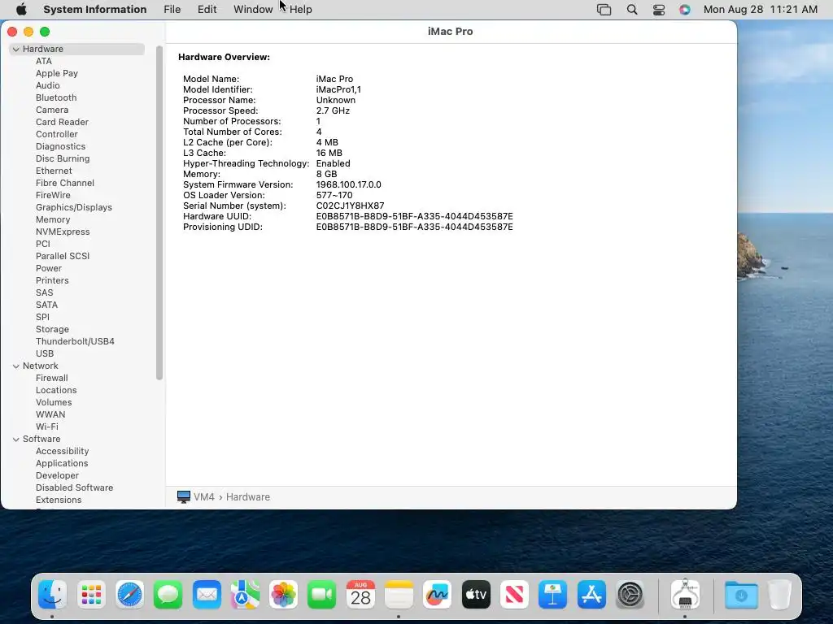833x624 pixels.
Task: Open Messages from the Dock
Action: 168,594
